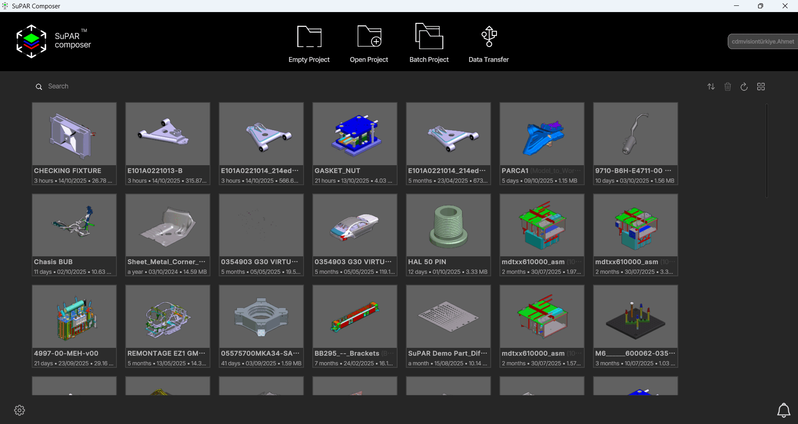
Task: Select the 05575700MKA34-SA project name
Action: tap(260, 354)
